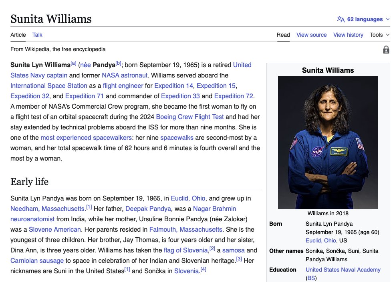This screenshot has width=391, height=282.
Task: Jump to footnote [b] after Pandya
Action: tap(119, 63)
